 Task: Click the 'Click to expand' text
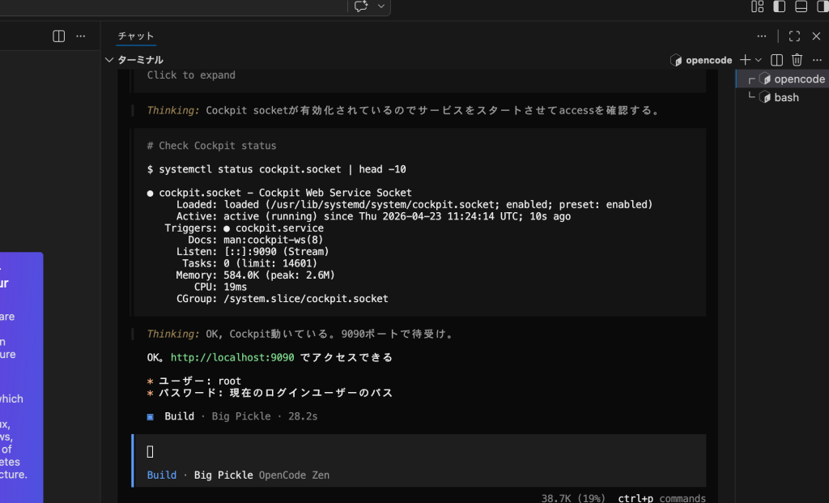point(191,75)
